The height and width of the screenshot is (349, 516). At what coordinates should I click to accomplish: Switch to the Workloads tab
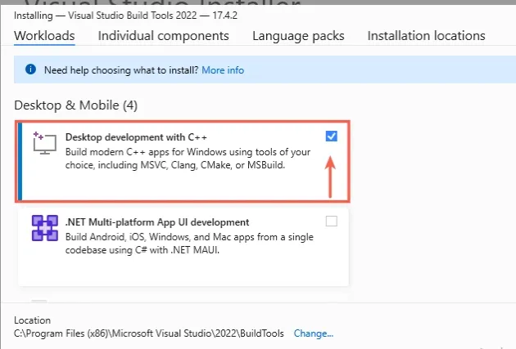pyautogui.click(x=44, y=36)
